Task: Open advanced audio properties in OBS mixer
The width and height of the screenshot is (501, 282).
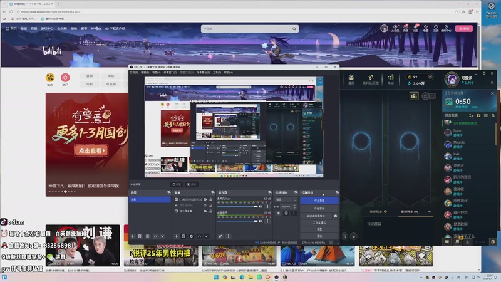Action: coord(220,236)
